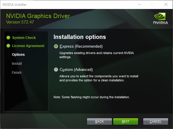Click the Installation options heading

(80, 37)
